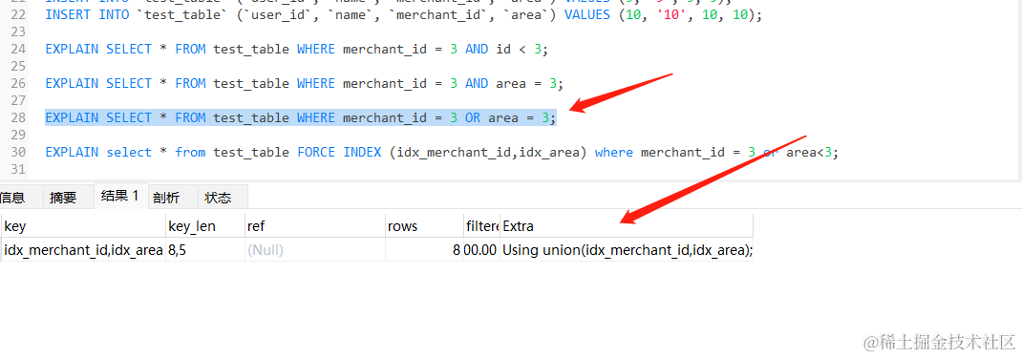Select the (Null) ref cell
This screenshot has height=358, width=1022.
[x=315, y=249]
